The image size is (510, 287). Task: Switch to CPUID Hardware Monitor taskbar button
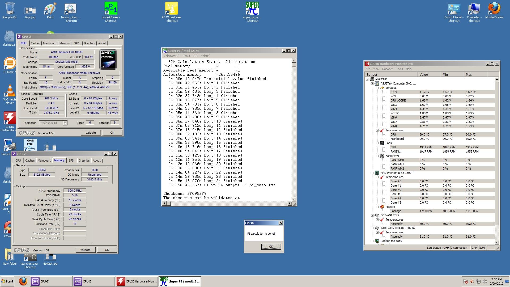(137, 281)
